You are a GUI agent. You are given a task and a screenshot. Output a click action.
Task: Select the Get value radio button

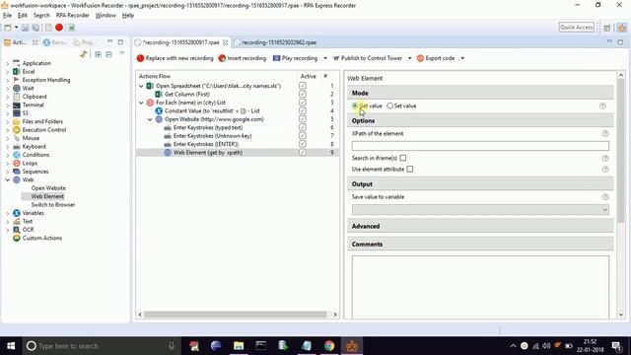click(355, 106)
